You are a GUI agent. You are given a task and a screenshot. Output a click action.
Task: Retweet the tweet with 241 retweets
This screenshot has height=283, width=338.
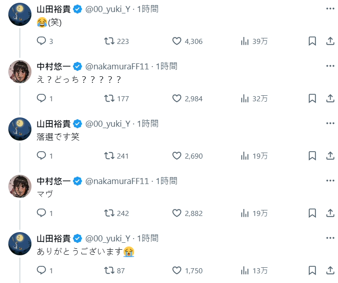coord(110,156)
